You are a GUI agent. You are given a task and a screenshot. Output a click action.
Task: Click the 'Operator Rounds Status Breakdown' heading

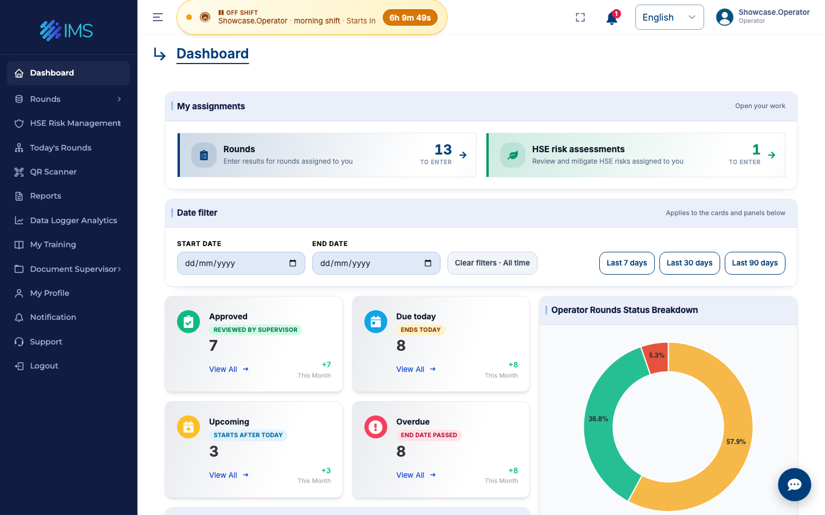click(x=624, y=310)
